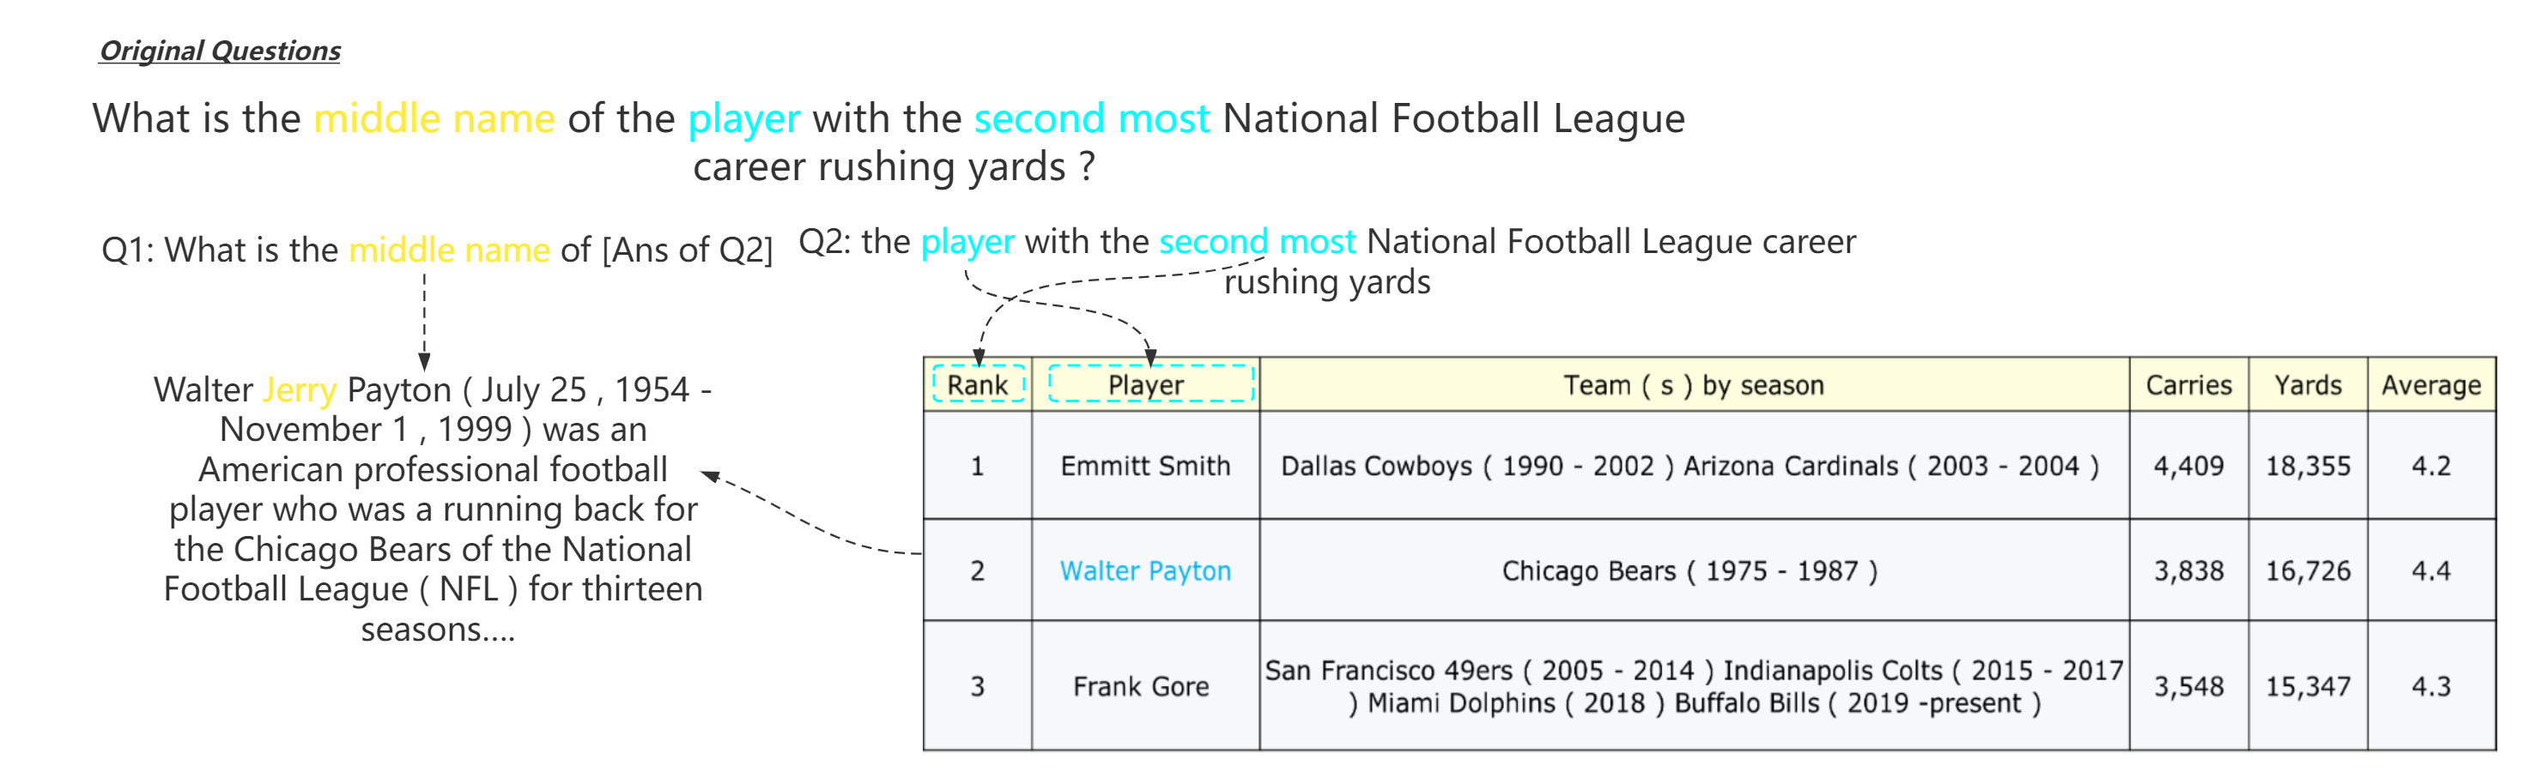2529x784 pixels.
Task: Click the Q1 label text
Action: tap(128, 250)
